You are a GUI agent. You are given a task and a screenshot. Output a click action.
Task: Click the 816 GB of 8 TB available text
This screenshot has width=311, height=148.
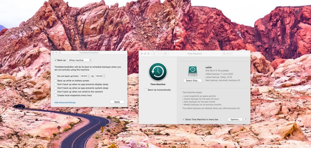tap(217, 71)
